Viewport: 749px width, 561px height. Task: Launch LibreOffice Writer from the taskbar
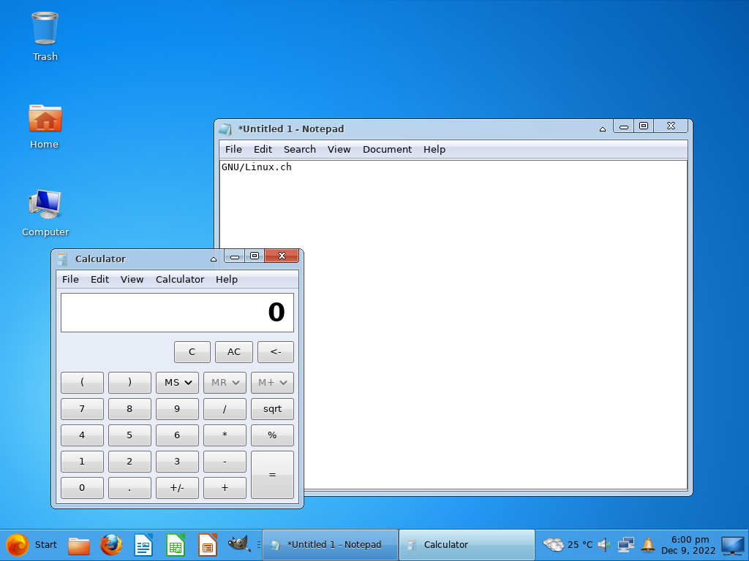pyautogui.click(x=143, y=545)
